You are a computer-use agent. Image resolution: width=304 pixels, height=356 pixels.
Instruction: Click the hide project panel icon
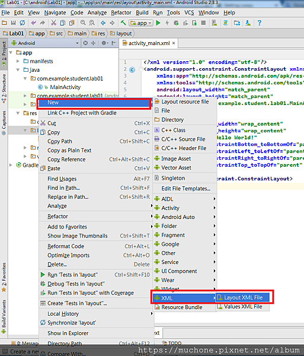114,43
